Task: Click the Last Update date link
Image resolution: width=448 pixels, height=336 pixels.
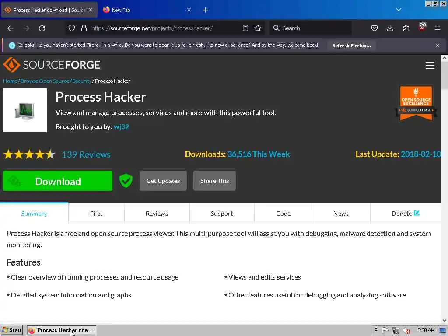Action: 420,154
